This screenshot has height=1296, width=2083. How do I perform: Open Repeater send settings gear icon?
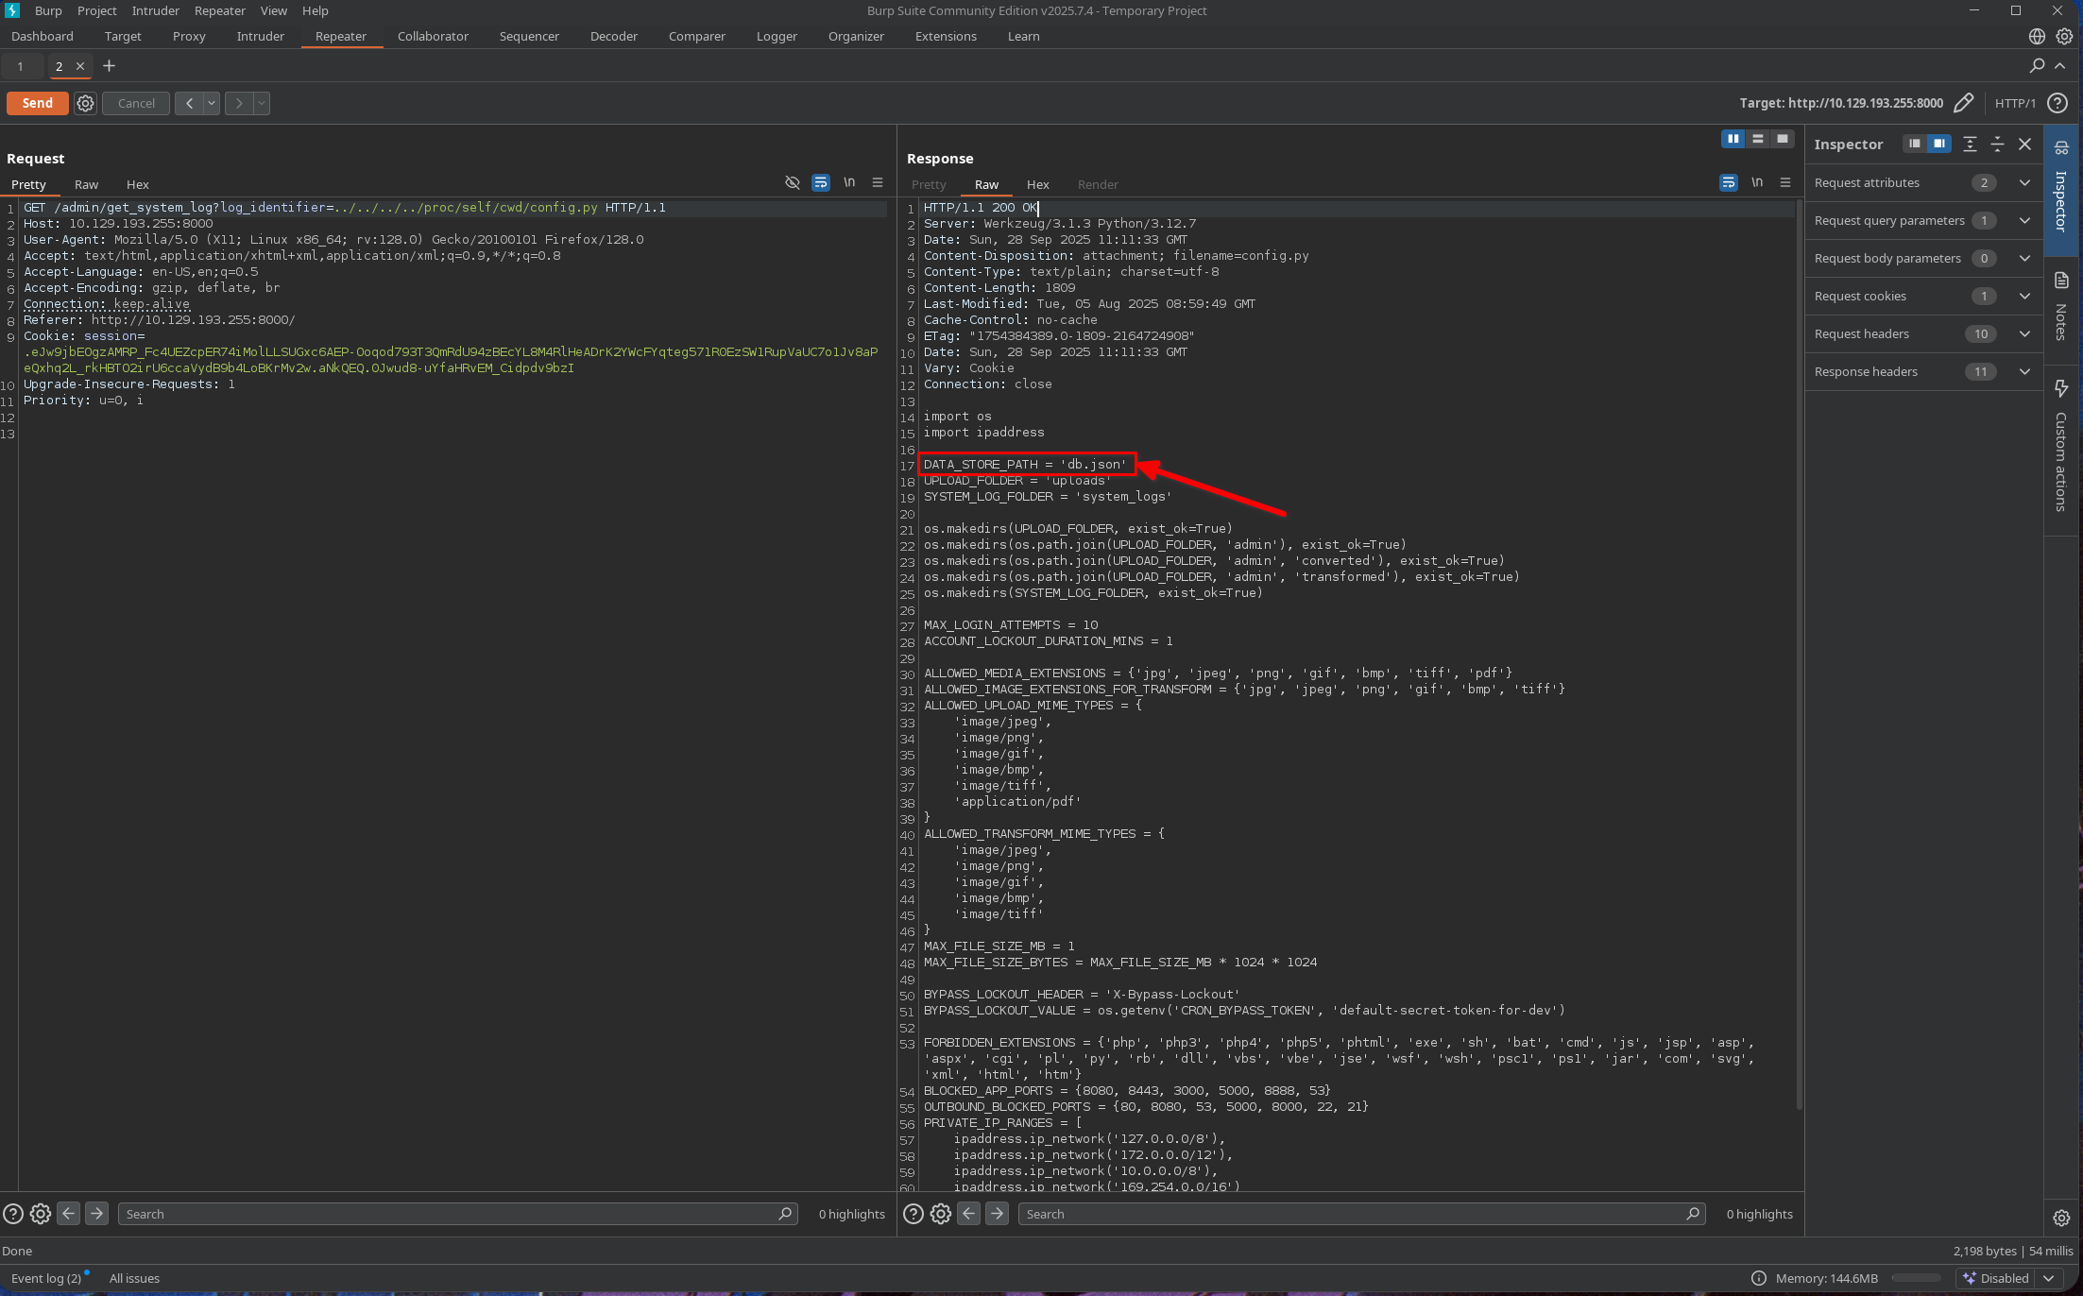click(86, 103)
